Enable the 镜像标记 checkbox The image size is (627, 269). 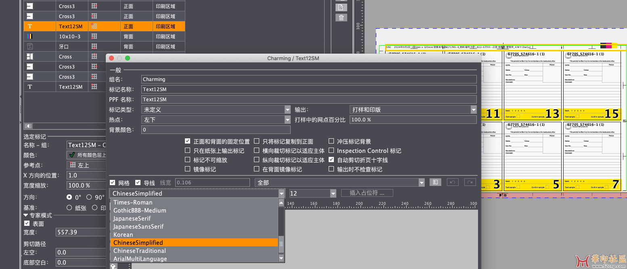click(x=187, y=169)
